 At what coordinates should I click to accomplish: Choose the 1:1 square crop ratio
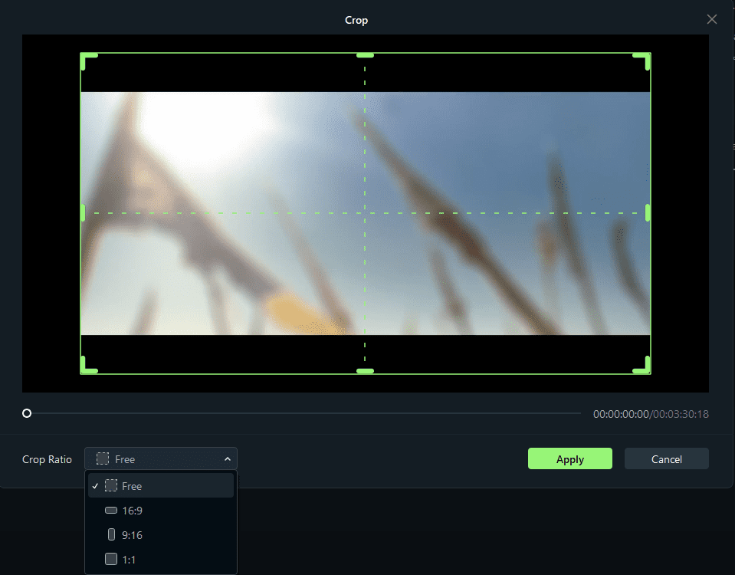[x=161, y=560]
